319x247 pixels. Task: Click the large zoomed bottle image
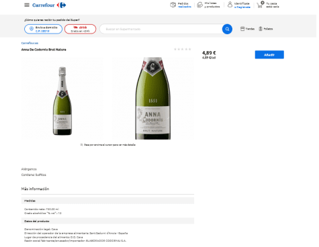[153, 99]
